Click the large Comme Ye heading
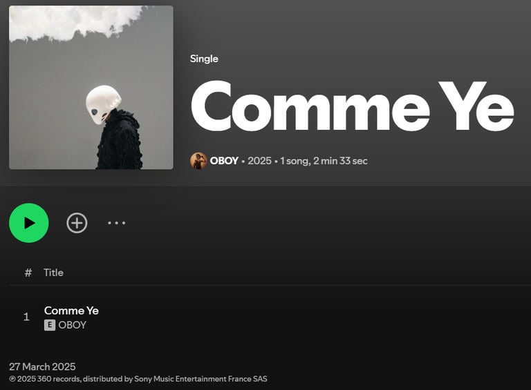Screen dimensions: 531x390 point(352,106)
